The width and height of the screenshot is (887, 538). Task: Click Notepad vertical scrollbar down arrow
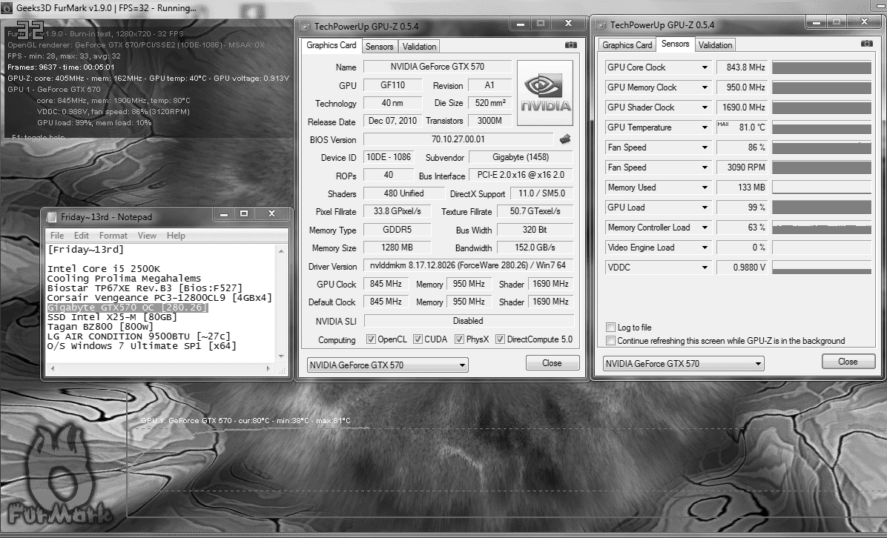(281, 356)
